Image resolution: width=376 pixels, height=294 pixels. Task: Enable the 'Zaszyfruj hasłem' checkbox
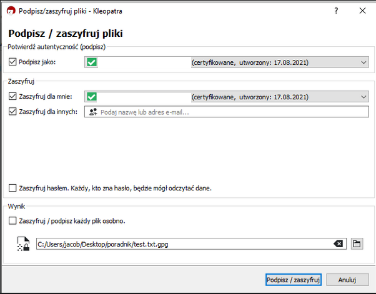pos(12,188)
